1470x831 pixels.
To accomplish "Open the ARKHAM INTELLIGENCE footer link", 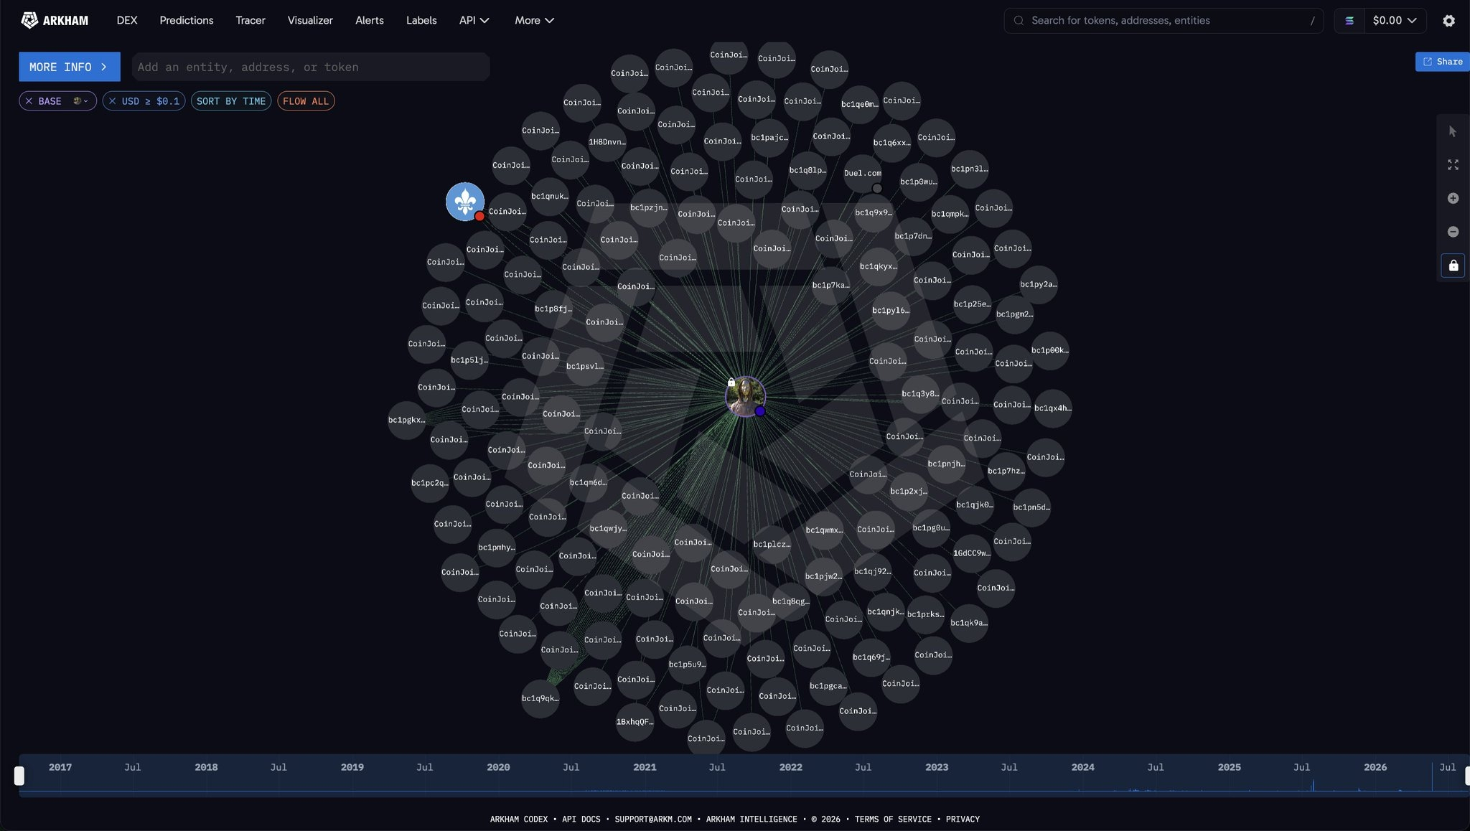I will [752, 819].
